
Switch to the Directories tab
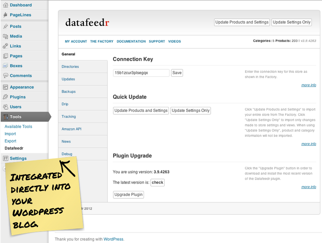coord(83,66)
